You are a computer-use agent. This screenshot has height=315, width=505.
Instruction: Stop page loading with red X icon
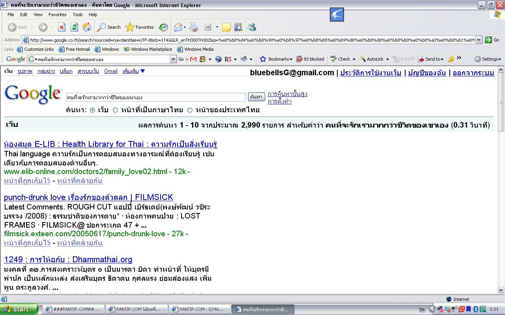point(62,27)
